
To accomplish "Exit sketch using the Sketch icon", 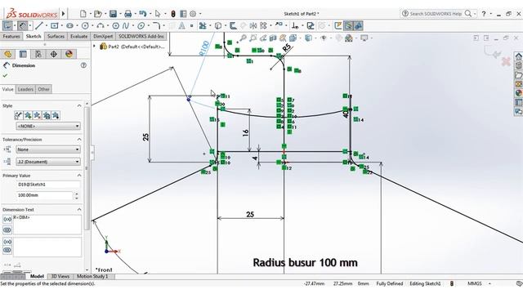I will (7, 25).
